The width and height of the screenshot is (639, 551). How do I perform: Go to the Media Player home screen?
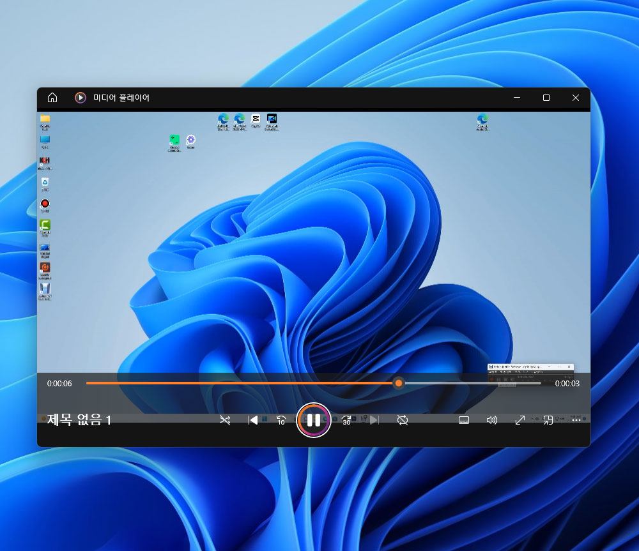coord(52,98)
